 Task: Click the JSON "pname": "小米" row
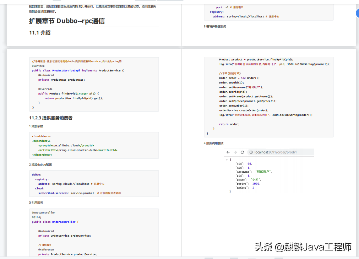pos(249,180)
